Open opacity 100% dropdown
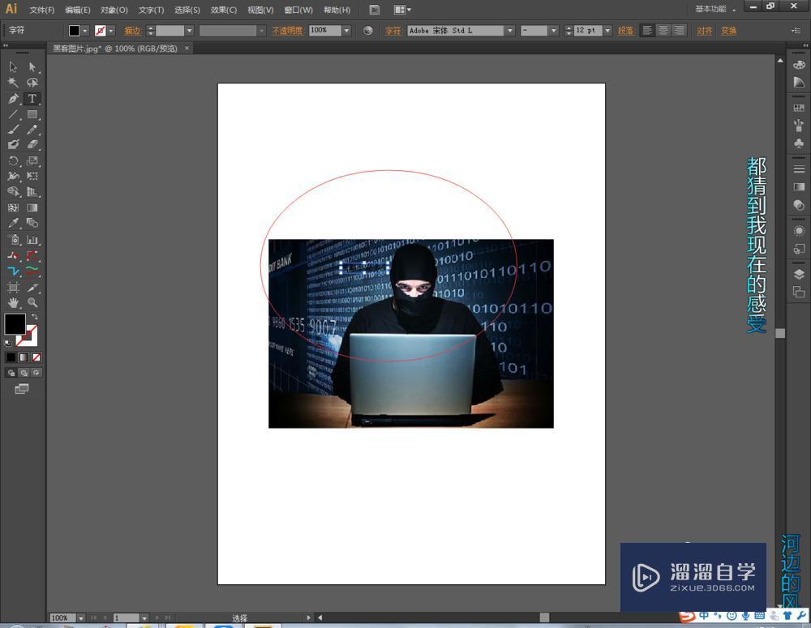811x628 pixels. pos(347,31)
